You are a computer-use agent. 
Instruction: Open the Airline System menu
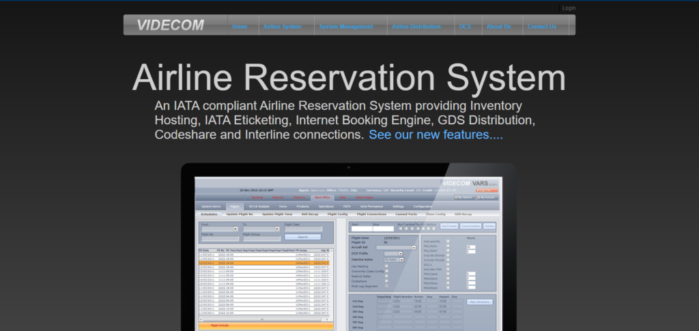point(282,27)
